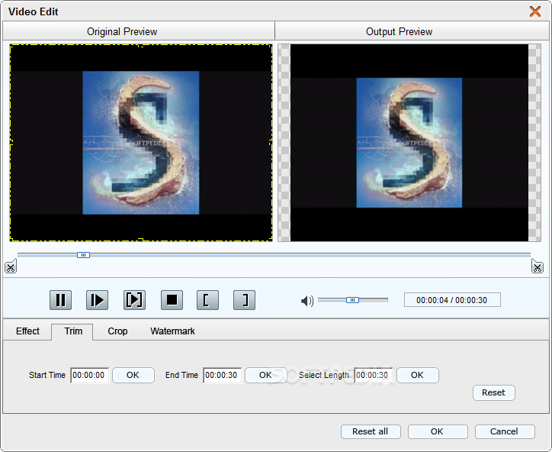Click the Output Preview video frame

click(409, 143)
